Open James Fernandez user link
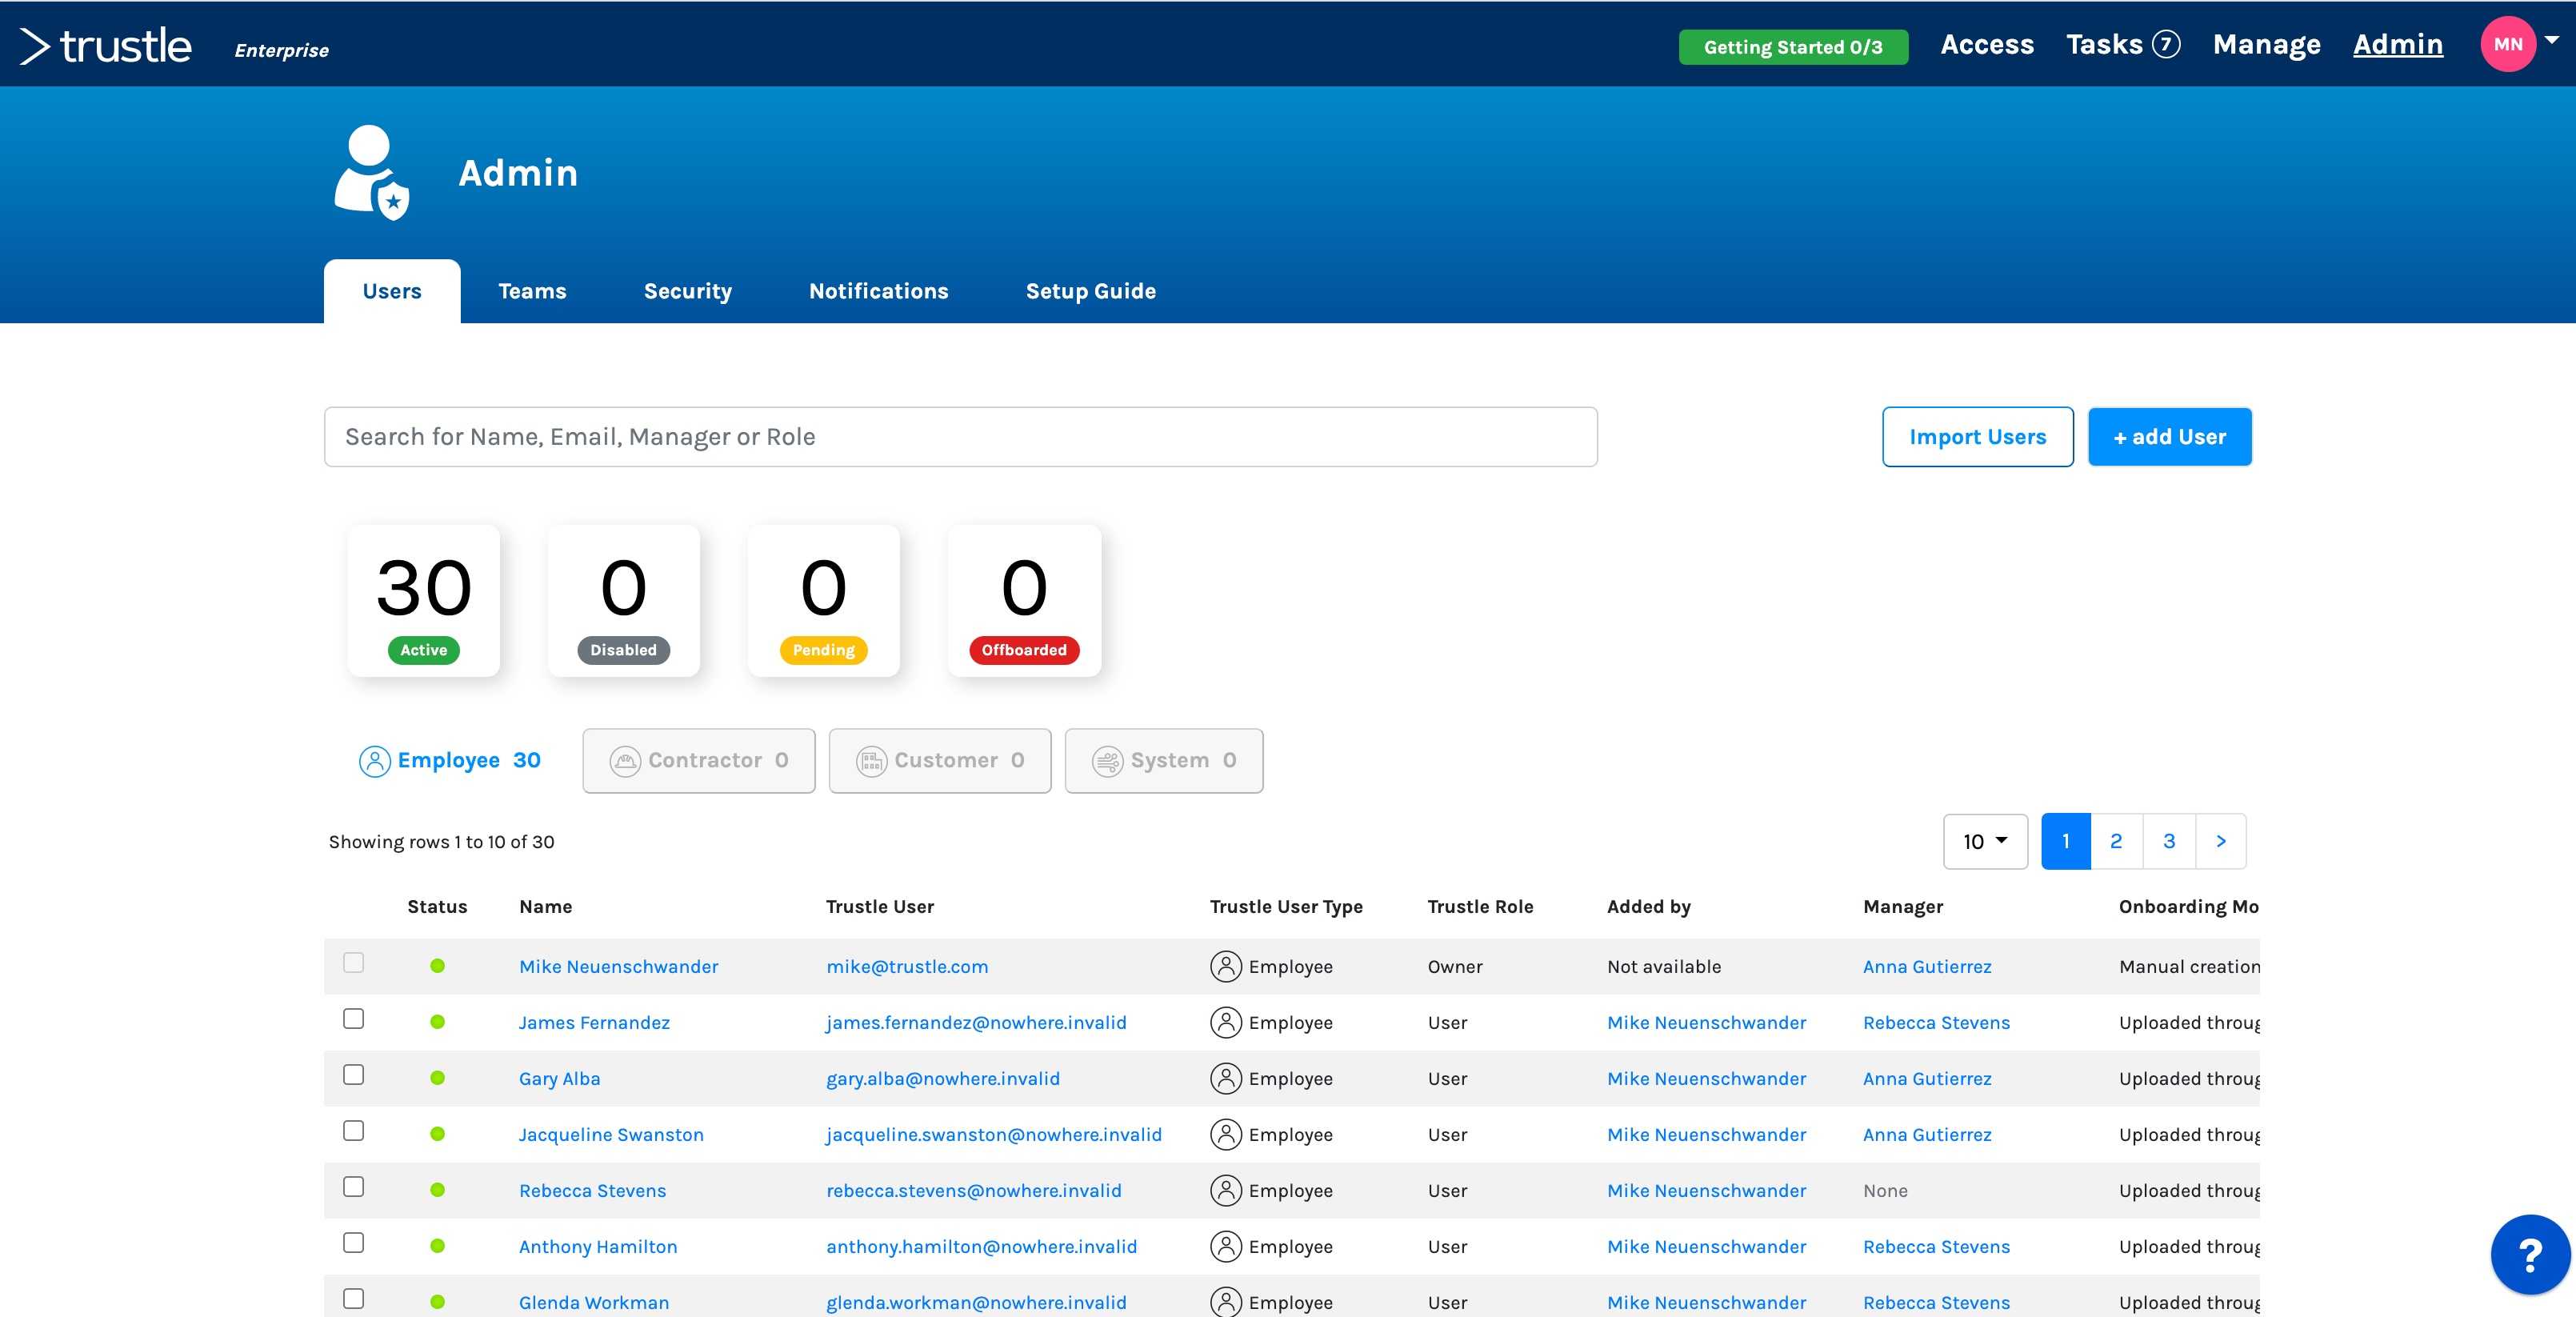The image size is (2576, 1317). tap(594, 1022)
